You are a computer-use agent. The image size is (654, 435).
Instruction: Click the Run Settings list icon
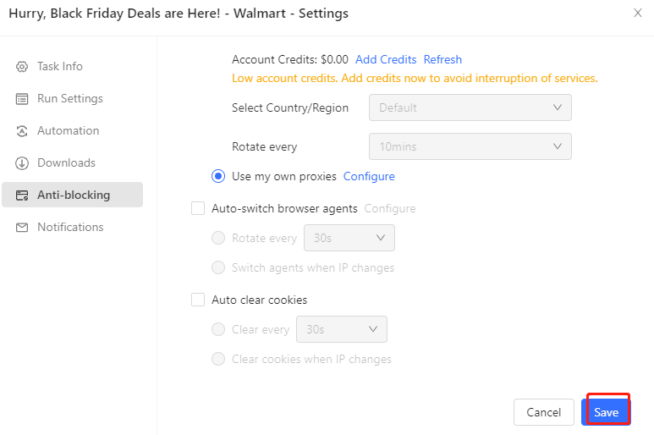coord(22,99)
